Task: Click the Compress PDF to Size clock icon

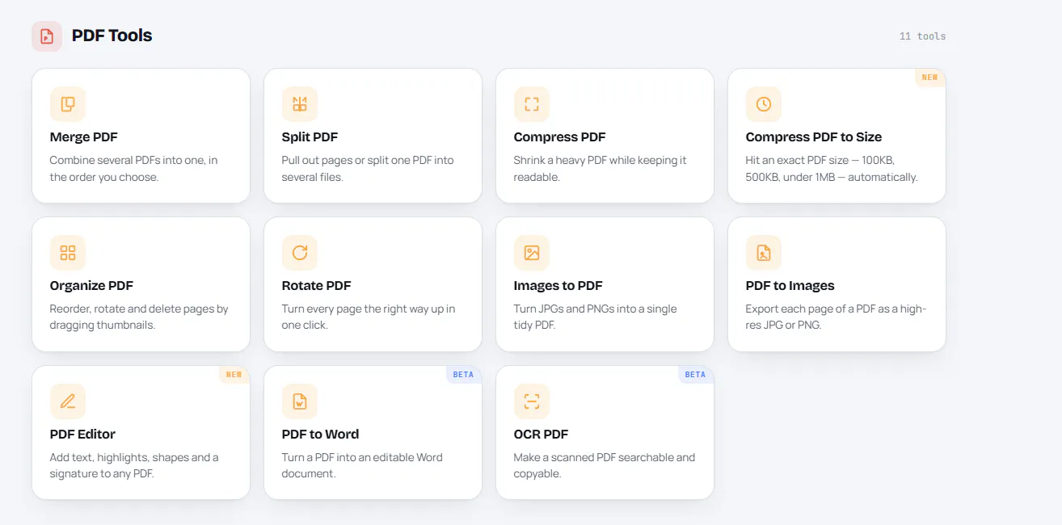Action: (764, 104)
